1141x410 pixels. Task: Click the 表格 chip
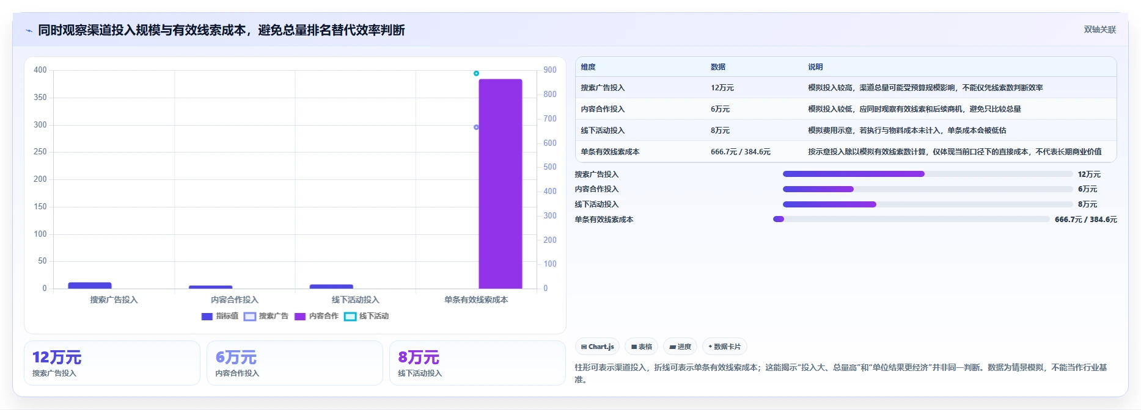[x=642, y=347]
